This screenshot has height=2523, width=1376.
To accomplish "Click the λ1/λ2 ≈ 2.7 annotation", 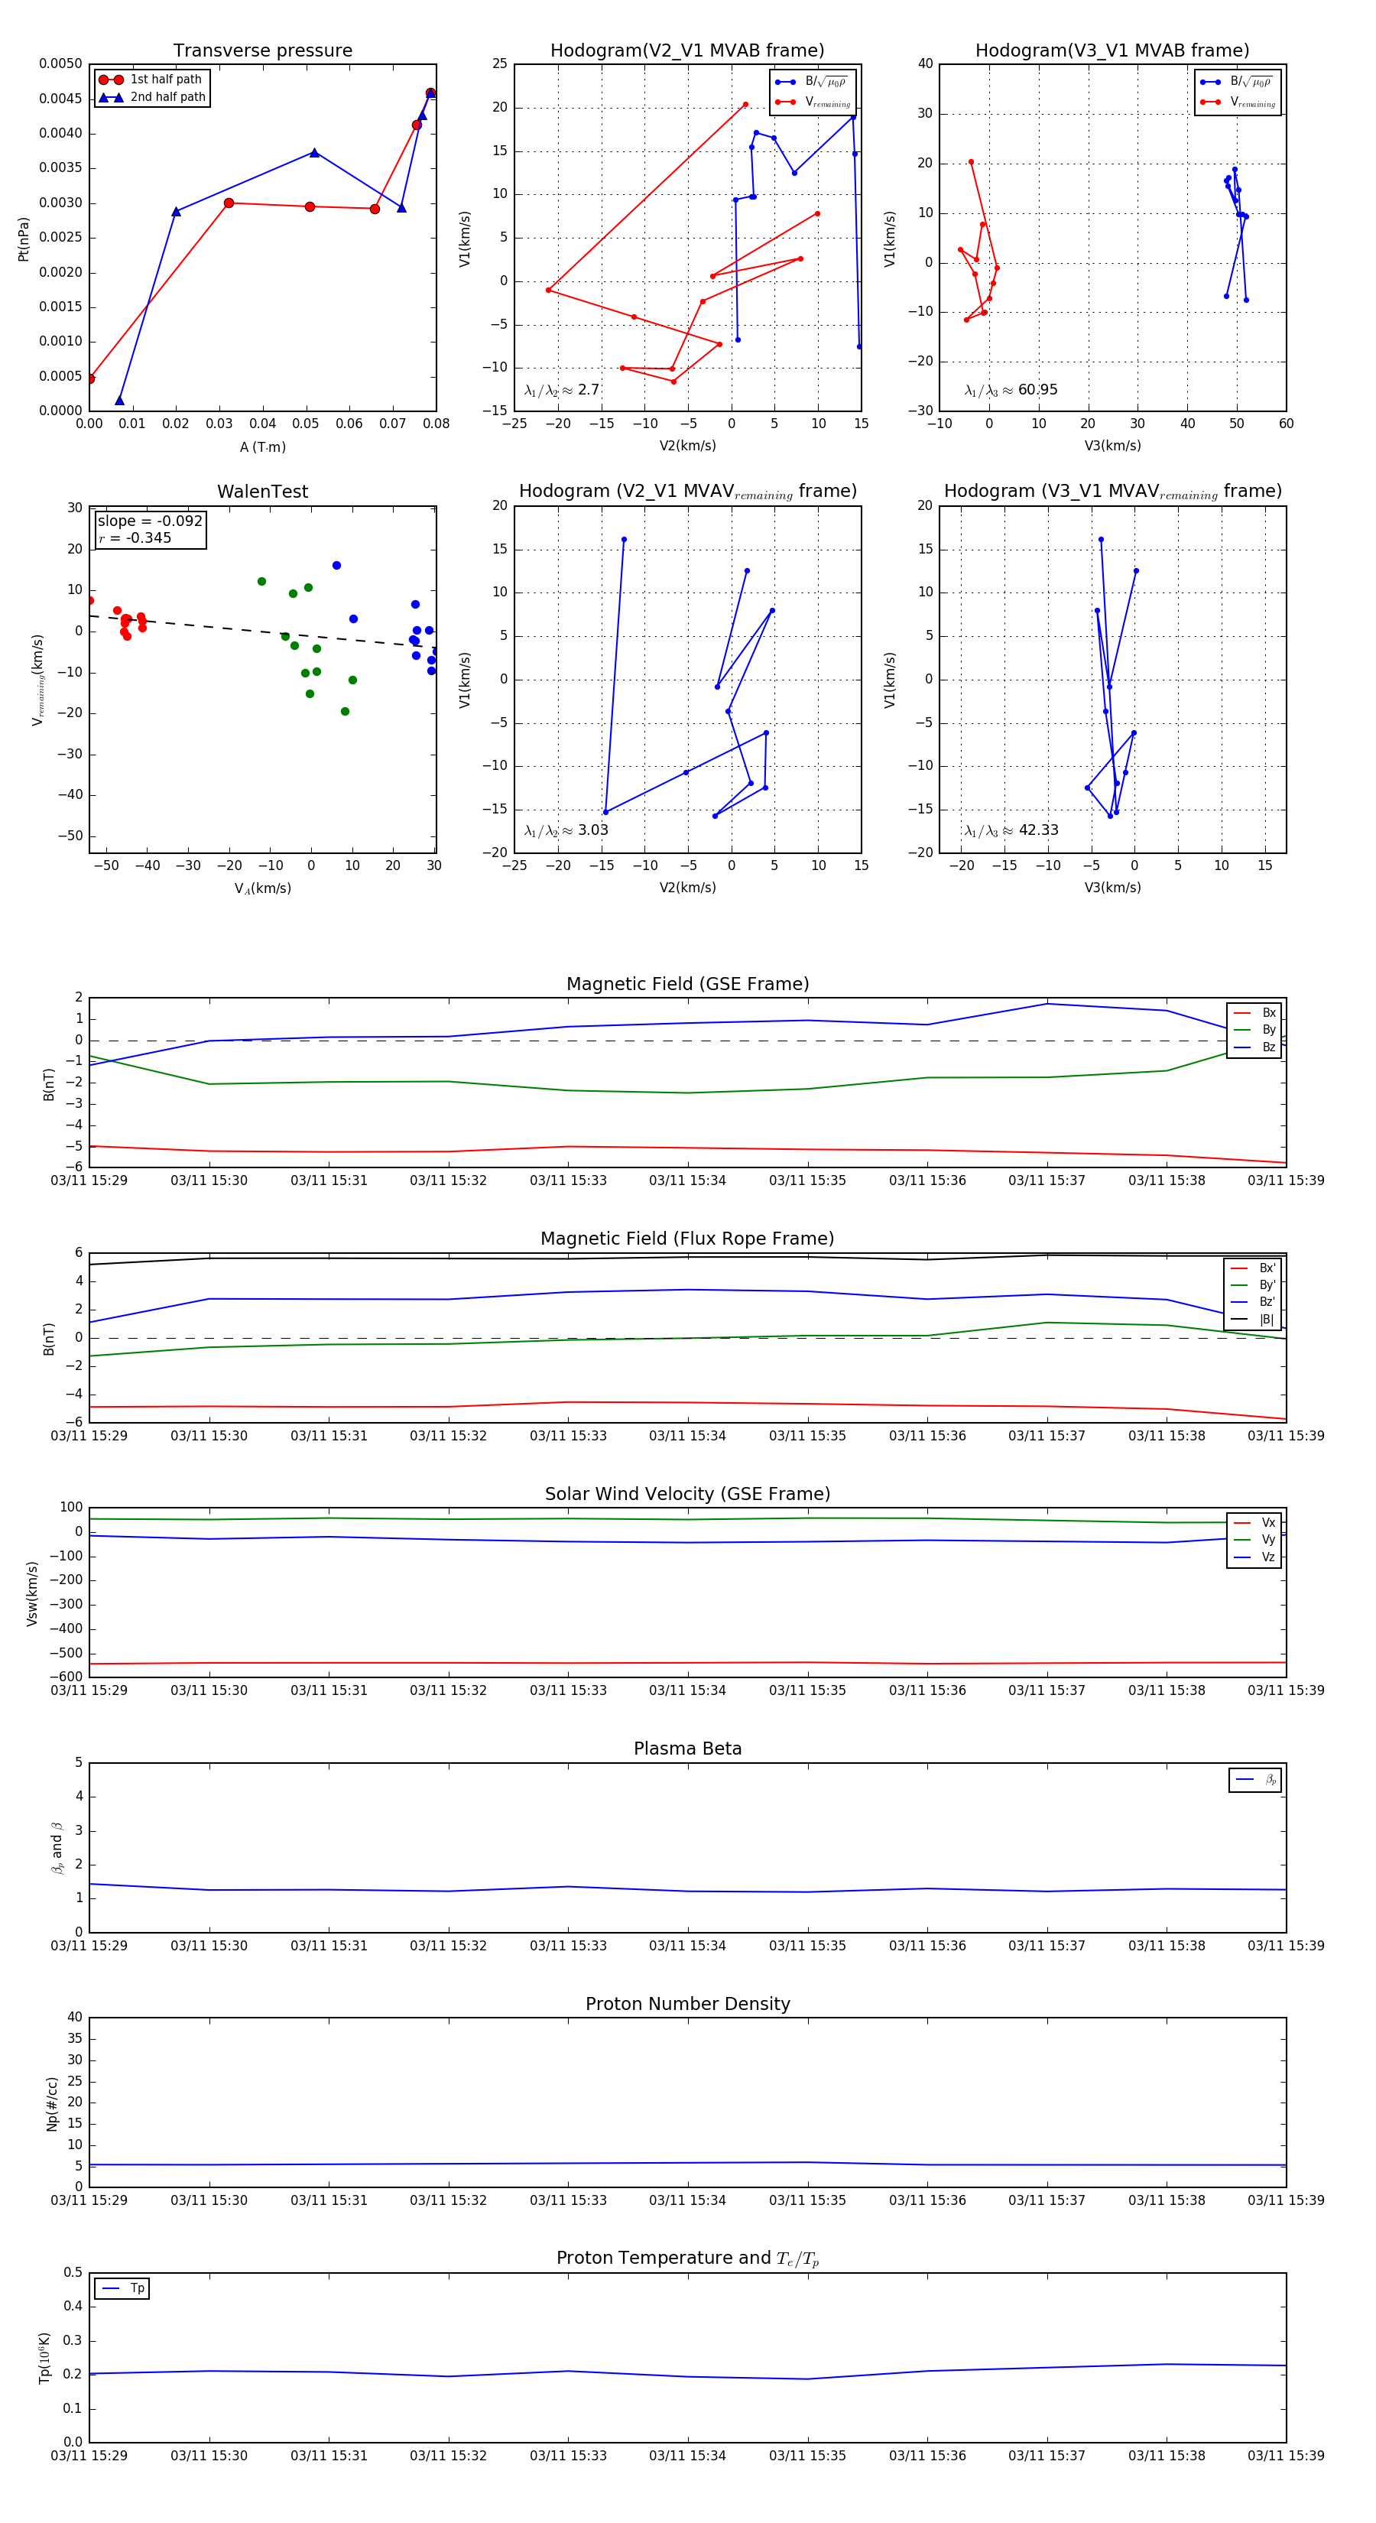I will [x=561, y=390].
